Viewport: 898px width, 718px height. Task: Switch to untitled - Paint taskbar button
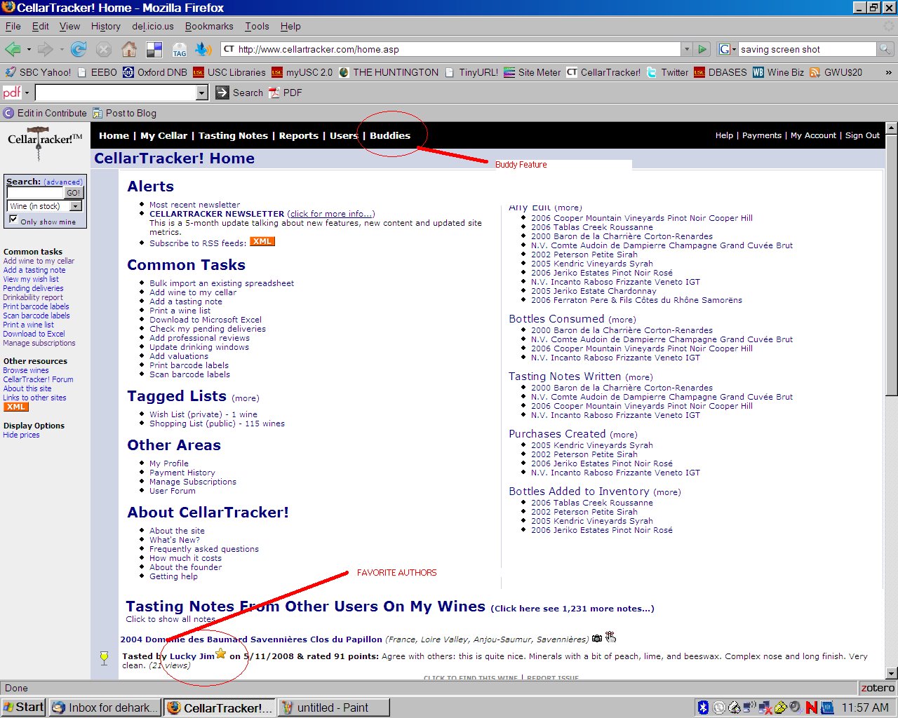[333, 707]
